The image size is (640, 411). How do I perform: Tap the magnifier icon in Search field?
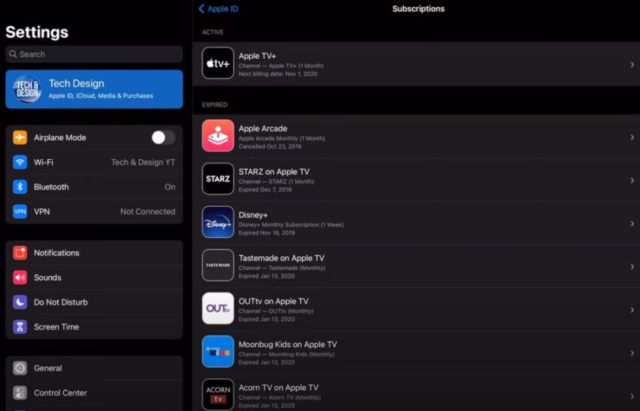coord(13,54)
